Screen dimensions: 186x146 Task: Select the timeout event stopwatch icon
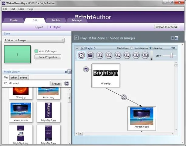[81, 55]
